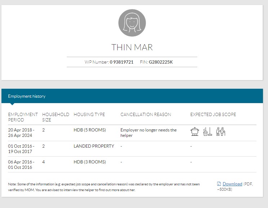The image size is (268, 208).
Task: Click the Housing Type column header
Action: click(x=89, y=115)
